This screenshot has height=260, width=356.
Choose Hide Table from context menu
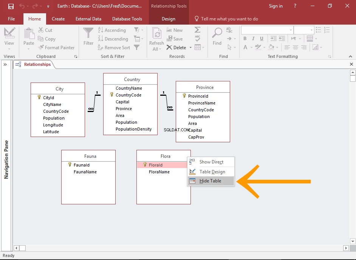(x=211, y=181)
